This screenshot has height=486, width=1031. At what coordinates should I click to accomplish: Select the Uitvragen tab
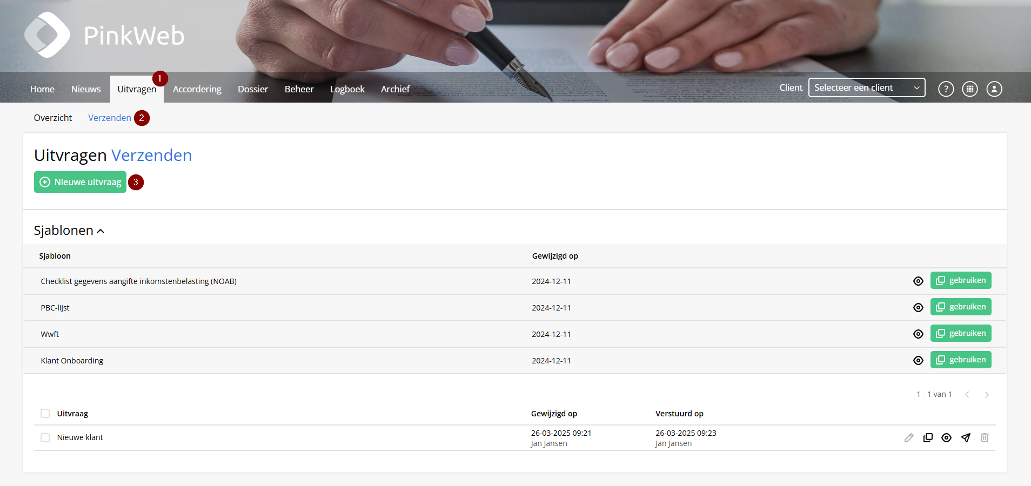137,89
